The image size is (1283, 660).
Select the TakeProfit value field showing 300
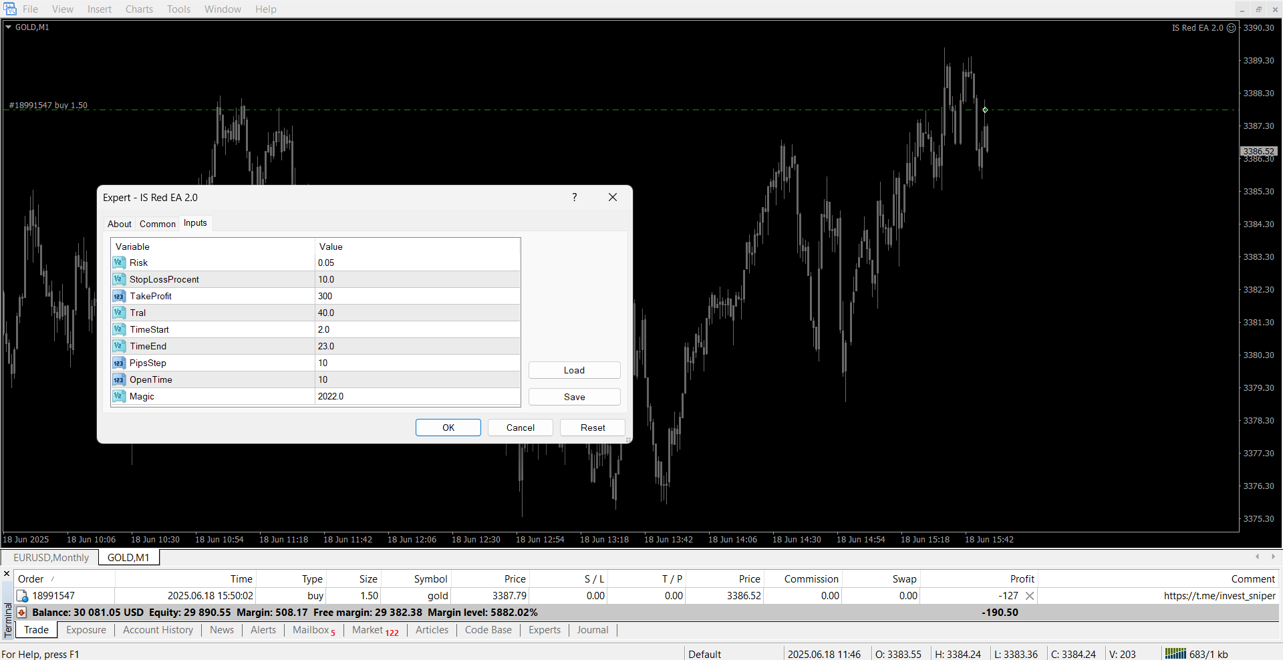pos(417,296)
